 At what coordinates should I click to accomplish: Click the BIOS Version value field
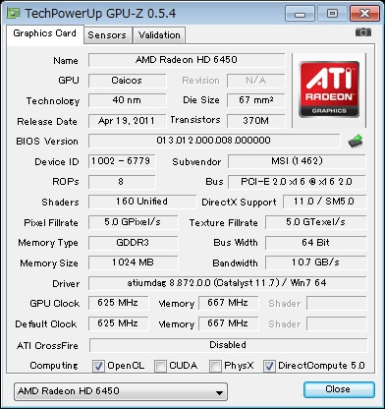(214, 141)
